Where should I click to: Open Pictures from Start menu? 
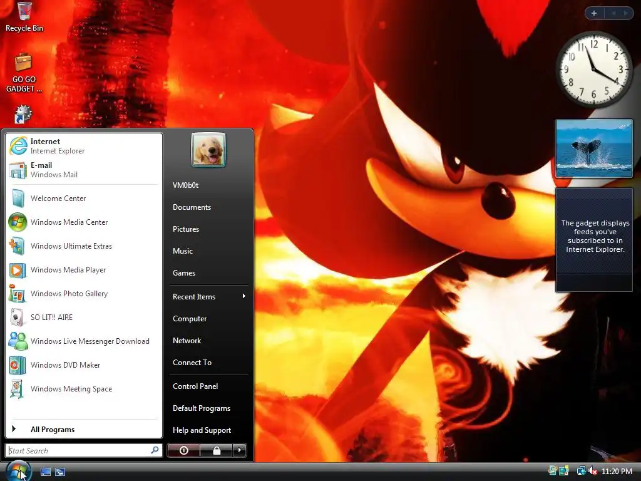[208, 229]
